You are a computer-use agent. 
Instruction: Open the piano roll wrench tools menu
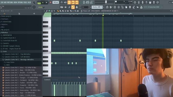click(x=47, y=11)
